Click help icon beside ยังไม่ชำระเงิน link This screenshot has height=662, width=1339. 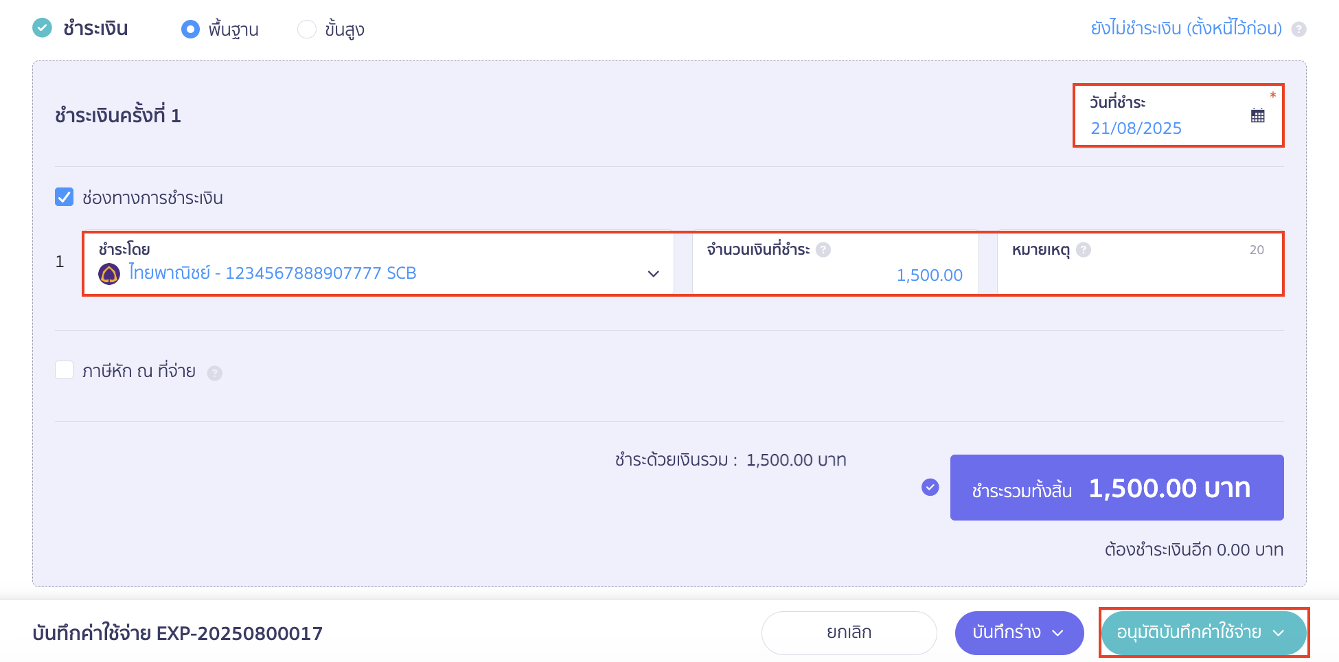pos(1298,30)
